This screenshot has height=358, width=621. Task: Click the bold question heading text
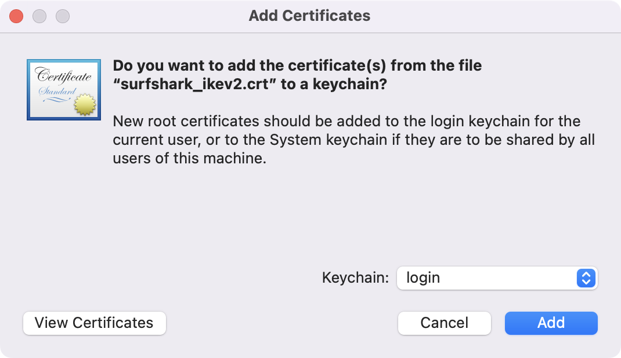point(297,75)
